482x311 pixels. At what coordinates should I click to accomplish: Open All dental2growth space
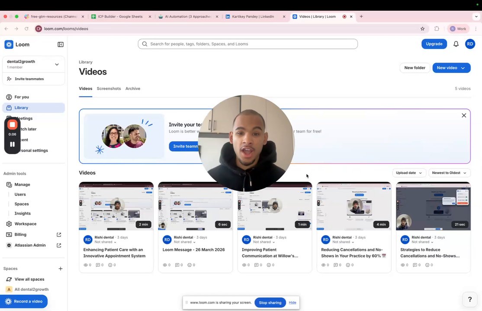[31, 289]
